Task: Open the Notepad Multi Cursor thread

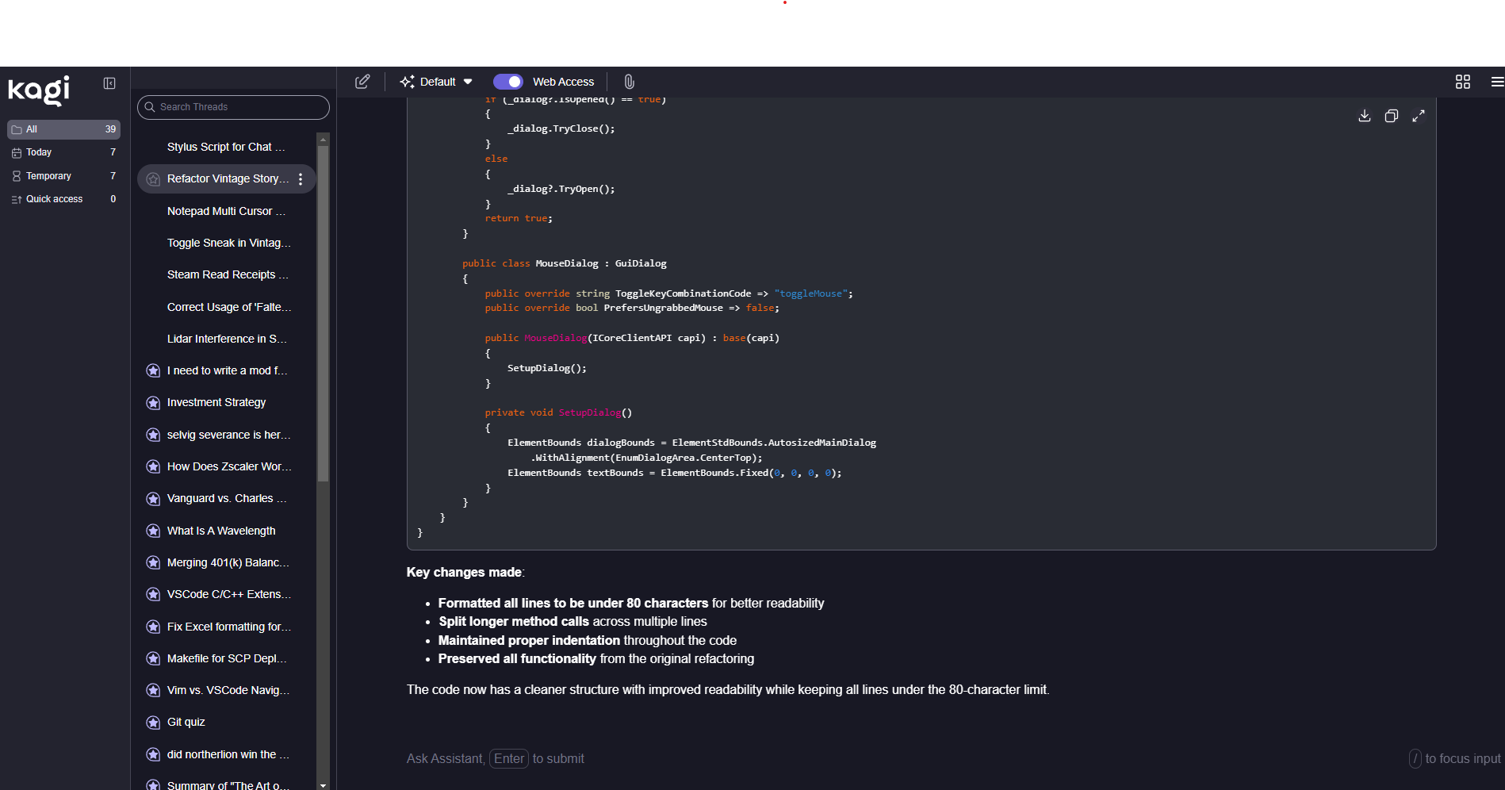Action: point(226,211)
